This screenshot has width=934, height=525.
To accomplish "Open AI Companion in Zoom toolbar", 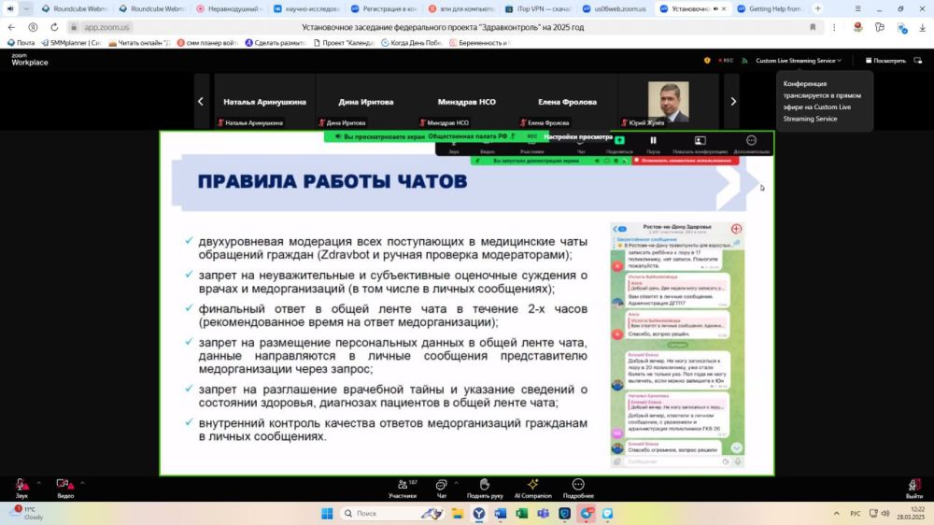I will [532, 488].
